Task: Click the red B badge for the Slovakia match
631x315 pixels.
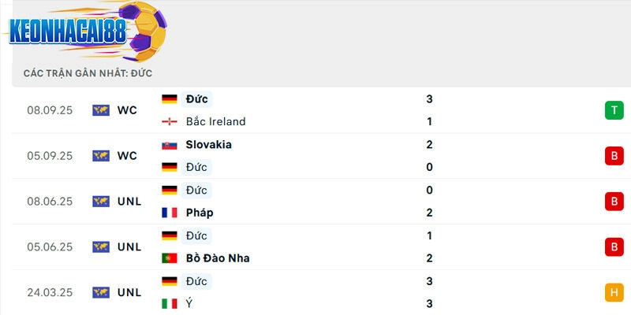Action: (x=614, y=156)
